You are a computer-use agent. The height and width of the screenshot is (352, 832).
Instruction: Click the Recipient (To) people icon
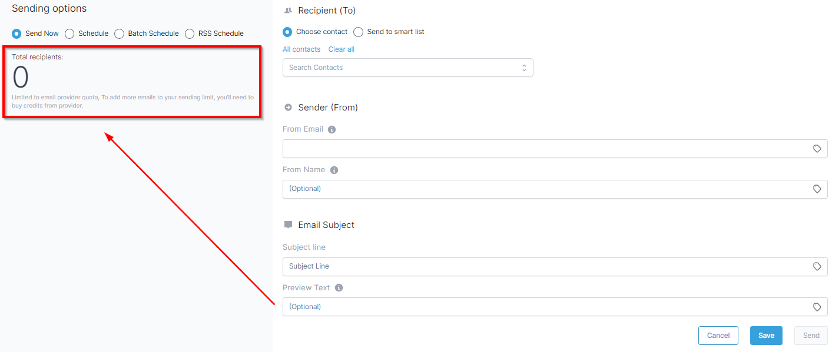point(288,11)
